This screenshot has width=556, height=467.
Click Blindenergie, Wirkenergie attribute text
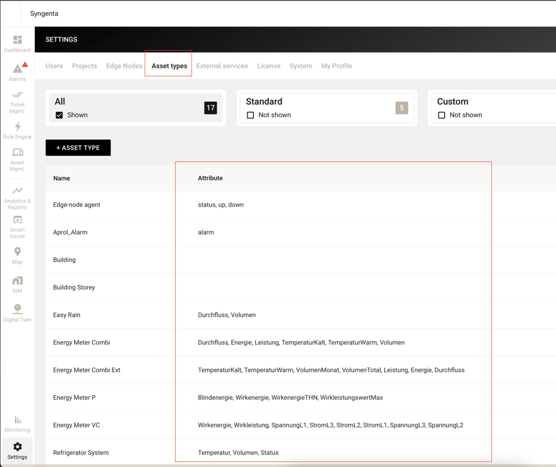click(x=290, y=397)
